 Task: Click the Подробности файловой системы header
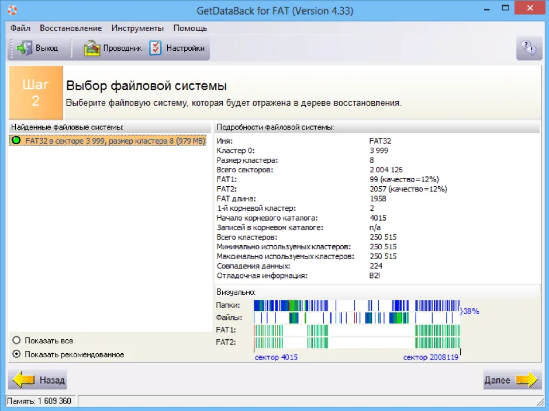[275, 127]
